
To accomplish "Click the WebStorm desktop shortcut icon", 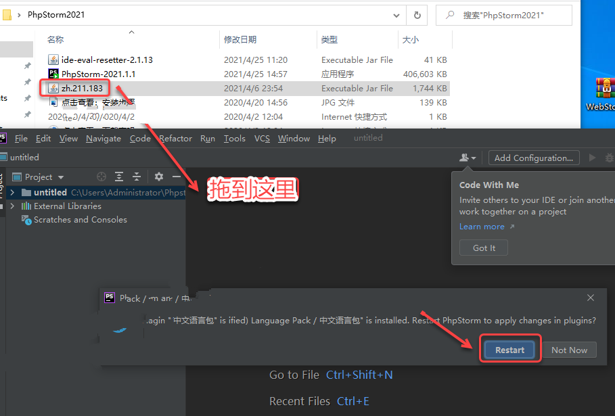I will pyautogui.click(x=605, y=88).
